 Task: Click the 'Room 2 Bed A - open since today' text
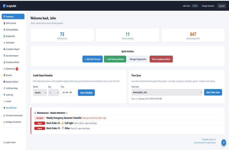click(x=85, y=123)
